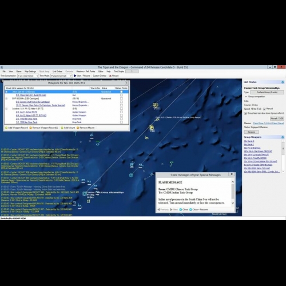Collapse the Loadout AA-12 Adder row
Screen dimensions: 286x286
(x=6, y=109)
